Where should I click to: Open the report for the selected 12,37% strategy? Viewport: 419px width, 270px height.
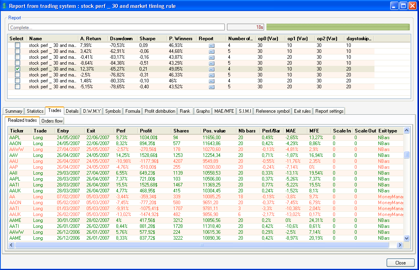pyautogui.click(x=212, y=69)
